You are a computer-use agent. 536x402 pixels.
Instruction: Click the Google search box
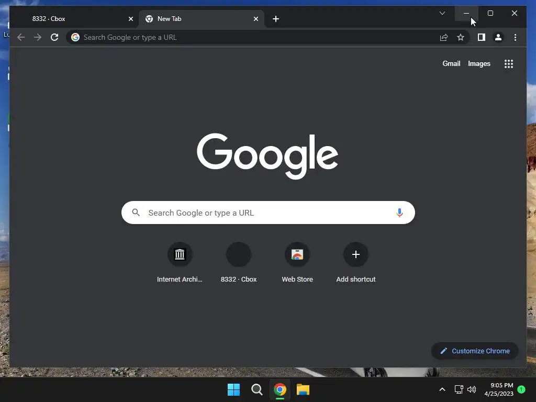pos(268,213)
